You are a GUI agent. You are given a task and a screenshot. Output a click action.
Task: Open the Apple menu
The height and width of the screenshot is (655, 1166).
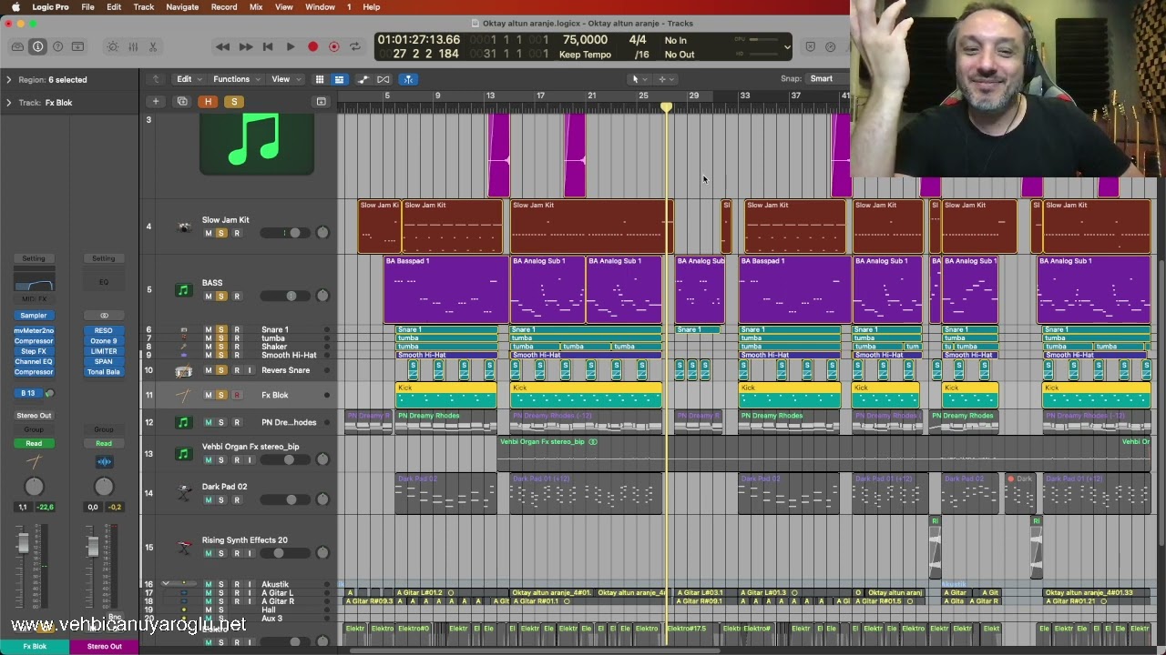[15, 7]
